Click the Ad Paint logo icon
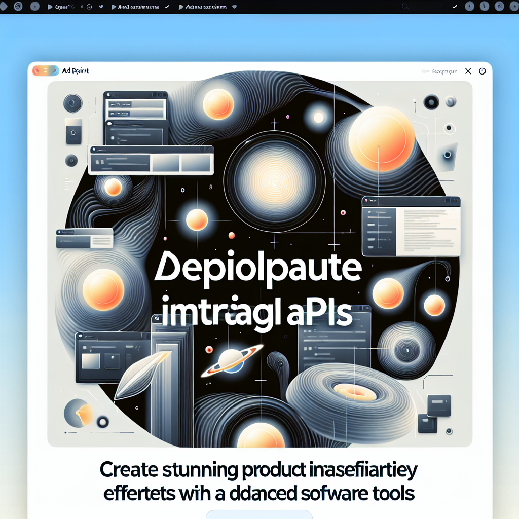 [45, 71]
